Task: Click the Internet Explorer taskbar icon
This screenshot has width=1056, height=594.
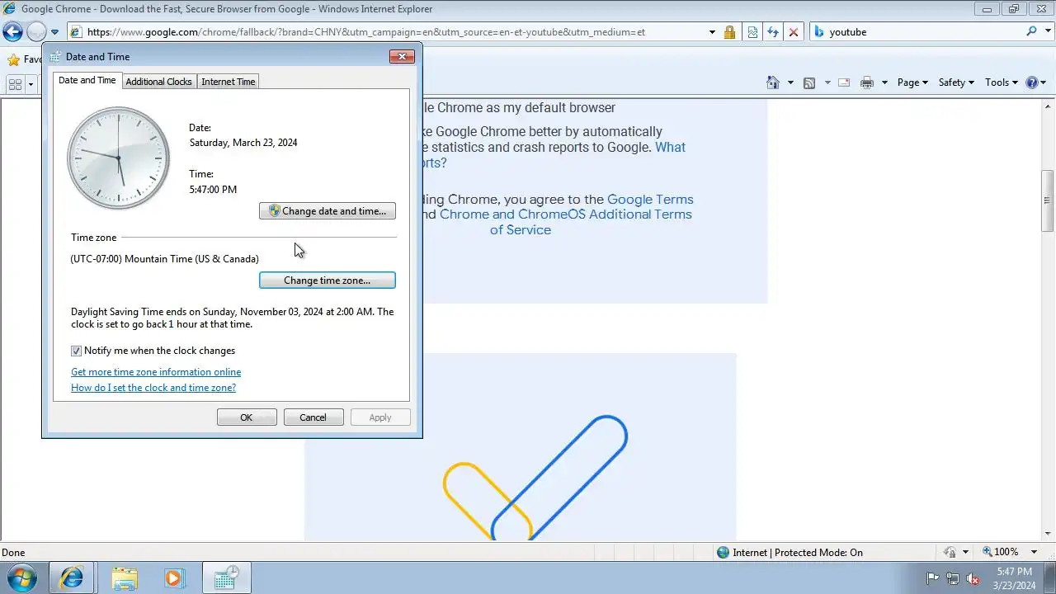Action: [x=72, y=578]
